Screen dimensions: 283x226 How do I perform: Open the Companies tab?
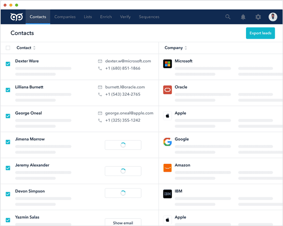coord(65,17)
